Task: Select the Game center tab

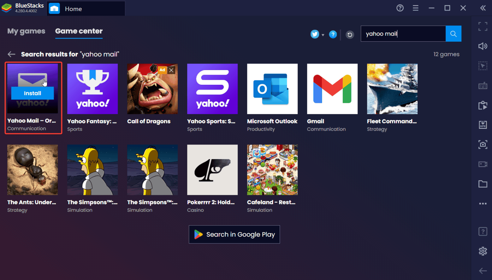Action: pyautogui.click(x=79, y=31)
